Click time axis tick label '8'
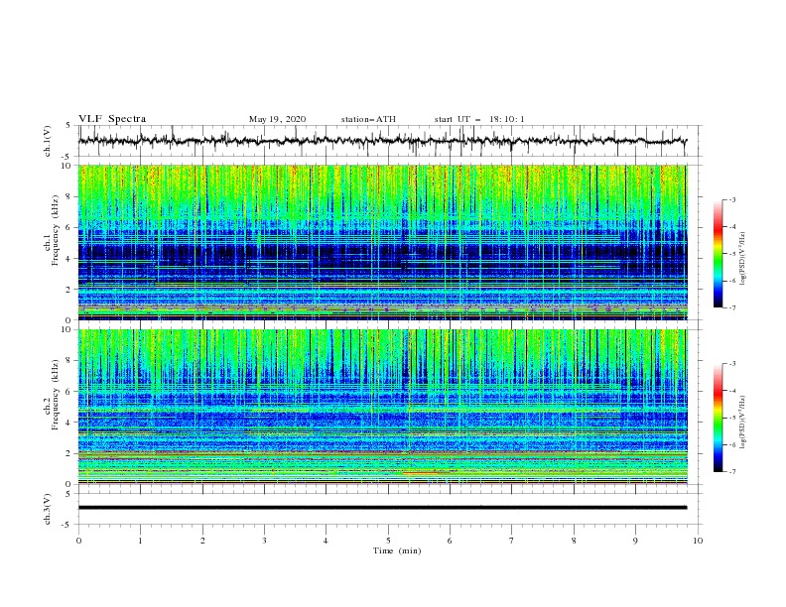This screenshot has height=607, width=786. [574, 541]
